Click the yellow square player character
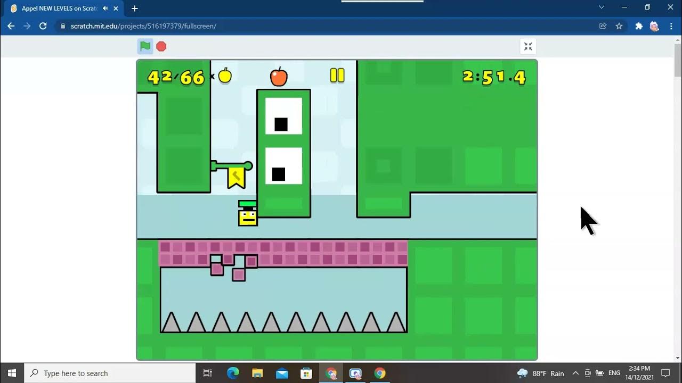Viewport: 682px width, 383px height. coord(248,217)
